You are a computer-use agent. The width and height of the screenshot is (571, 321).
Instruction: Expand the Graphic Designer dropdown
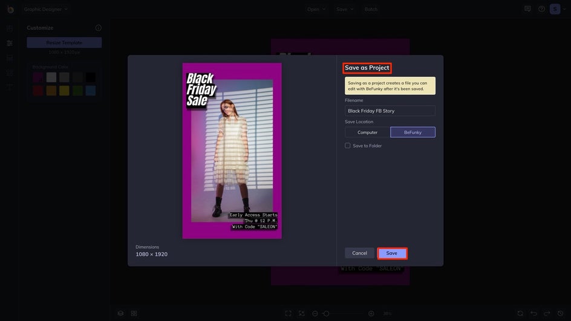pyautogui.click(x=46, y=9)
